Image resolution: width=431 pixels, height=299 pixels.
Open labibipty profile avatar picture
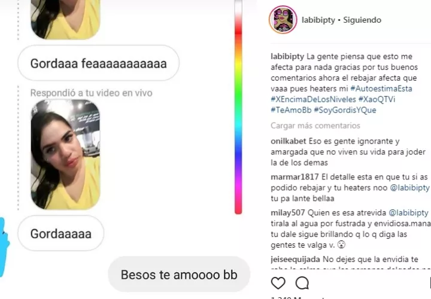[x=283, y=20]
